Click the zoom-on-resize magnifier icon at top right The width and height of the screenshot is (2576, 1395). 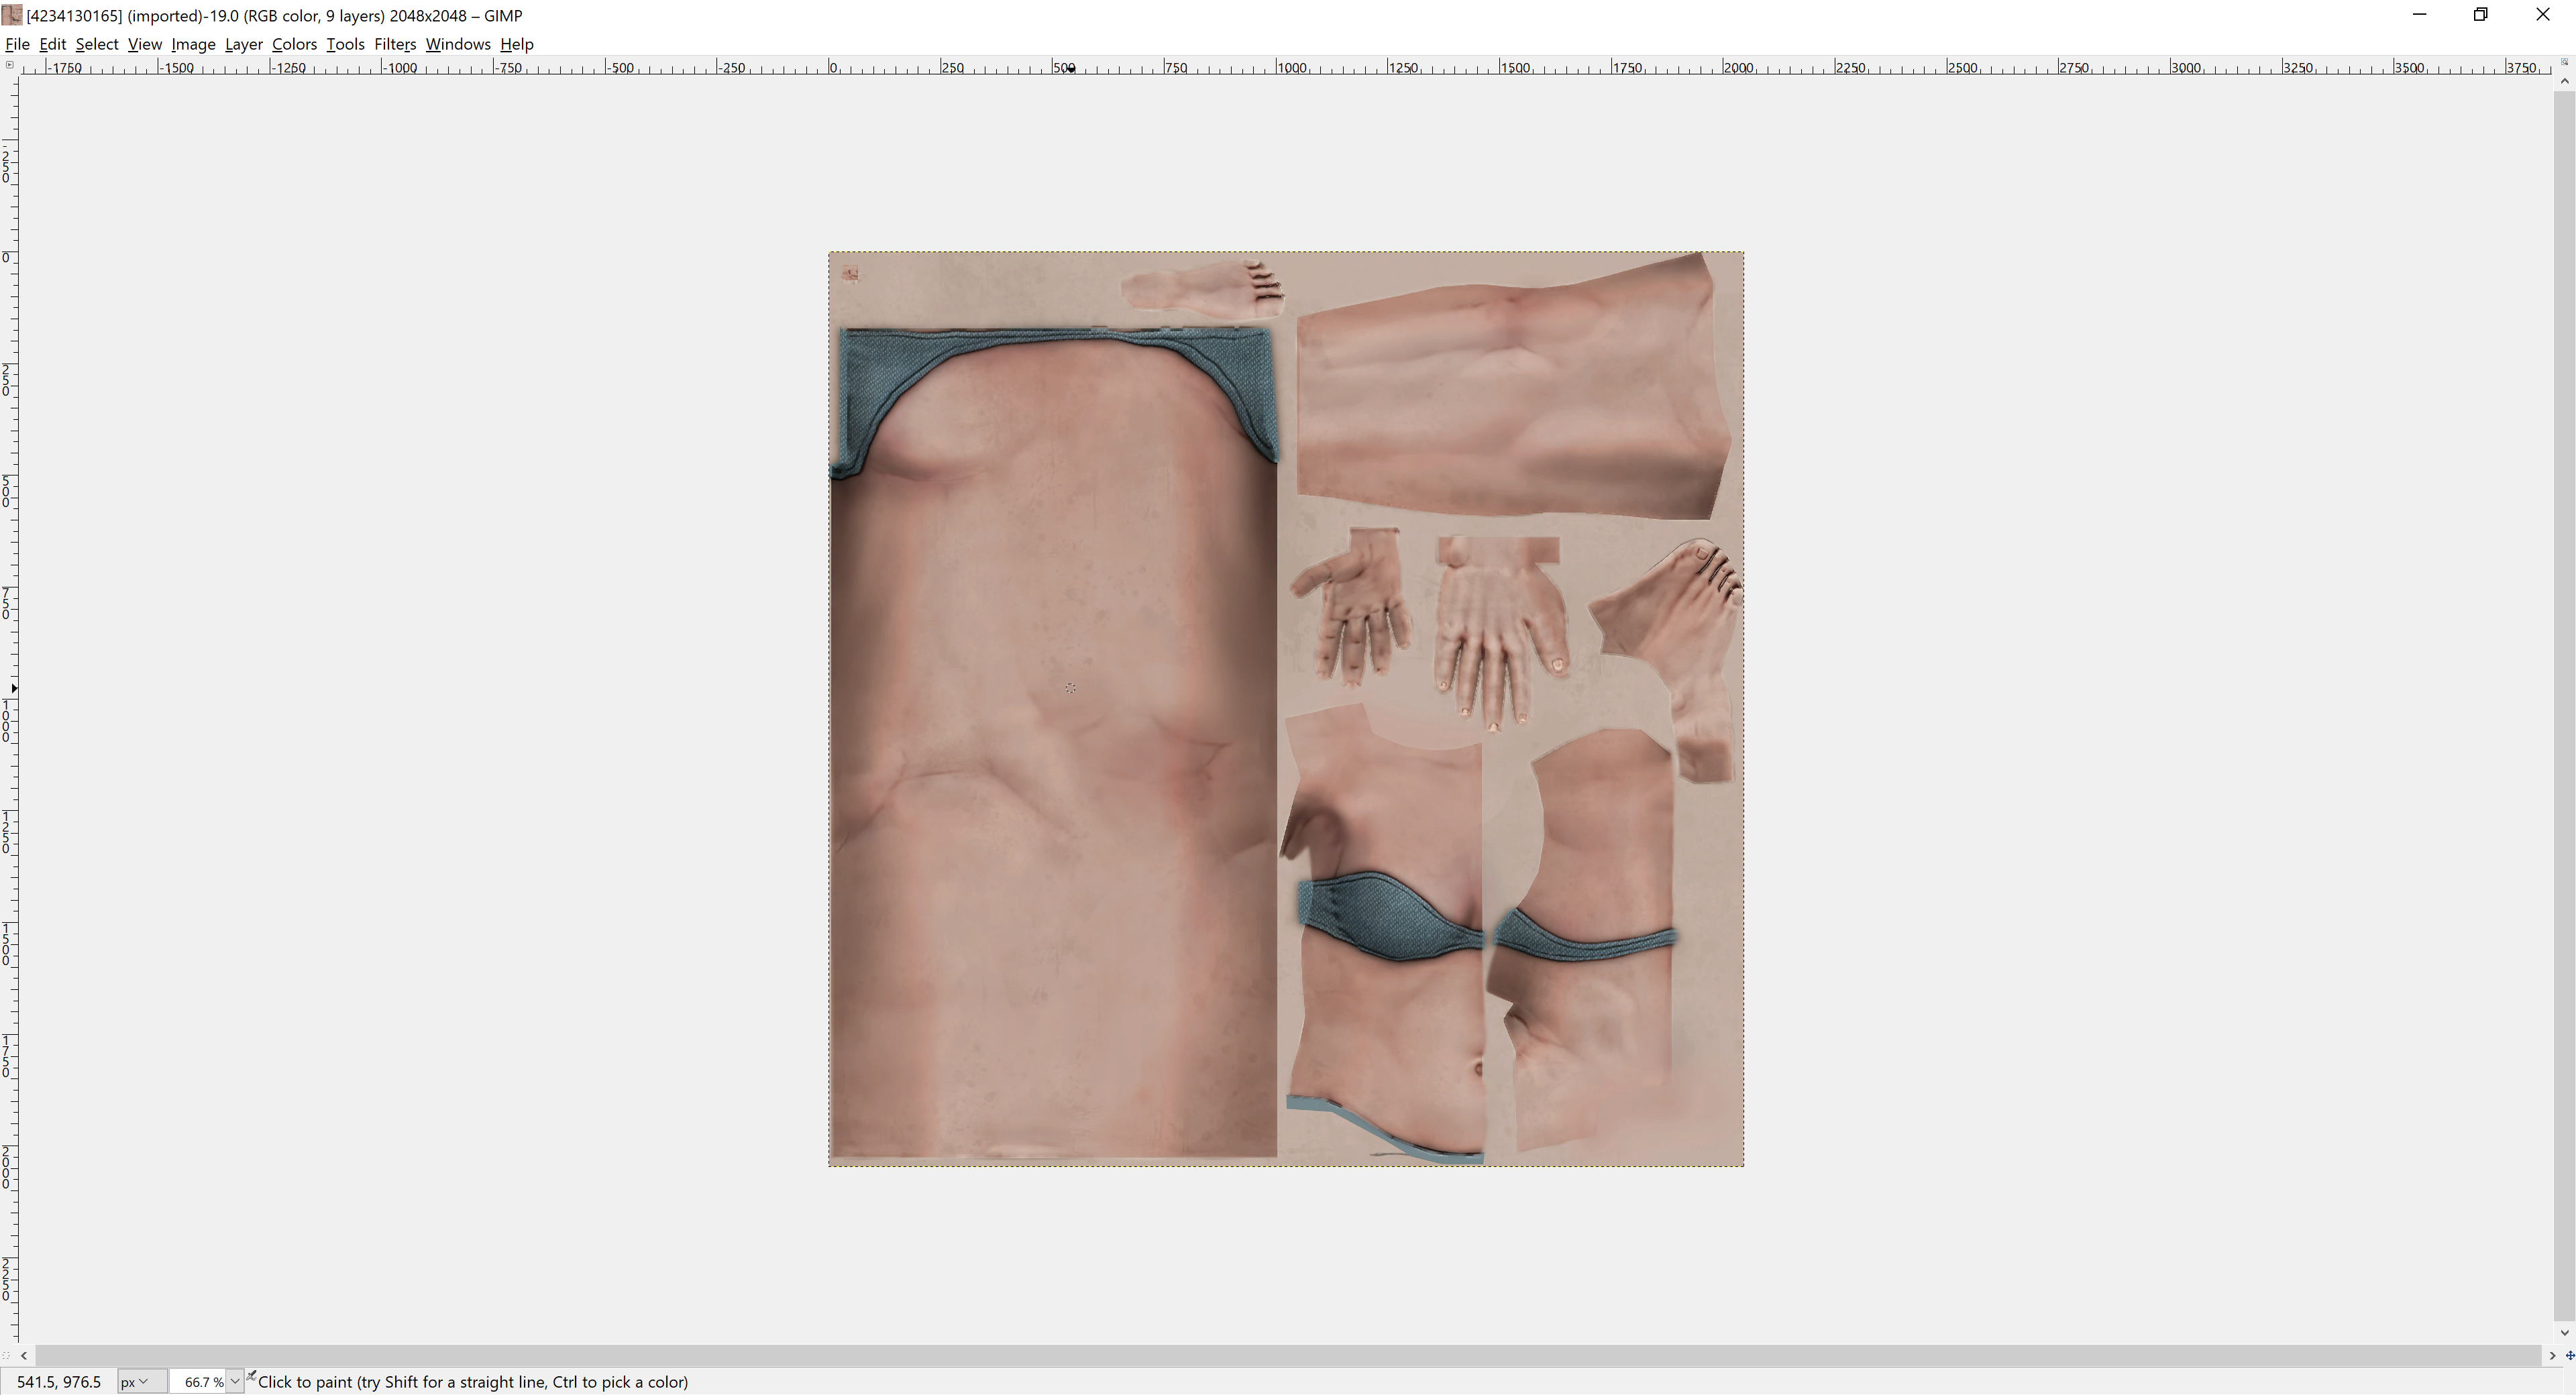pyautogui.click(x=2564, y=63)
